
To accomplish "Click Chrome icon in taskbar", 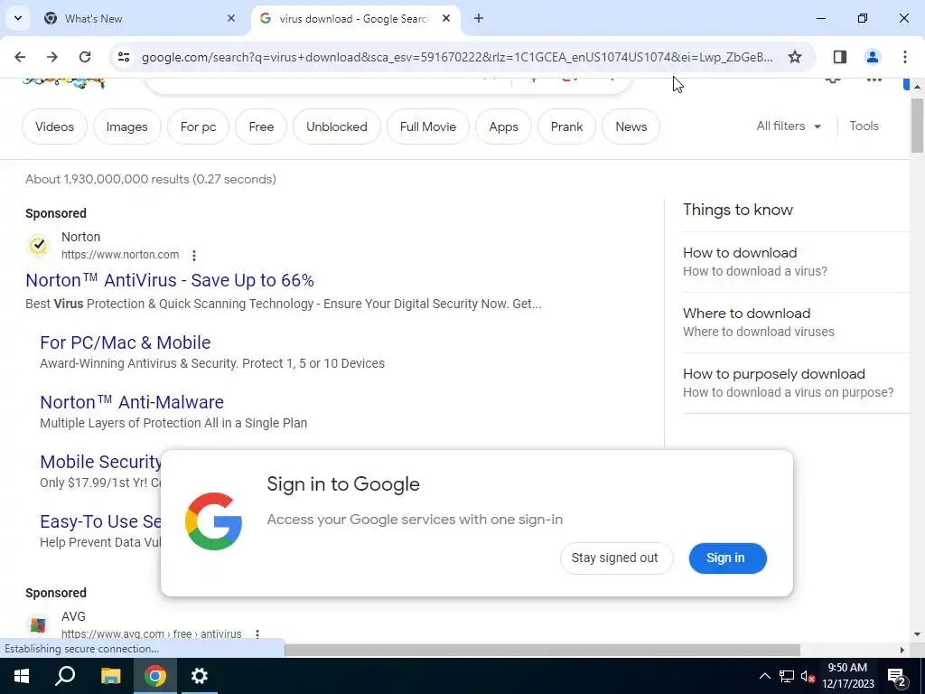I will (x=155, y=676).
